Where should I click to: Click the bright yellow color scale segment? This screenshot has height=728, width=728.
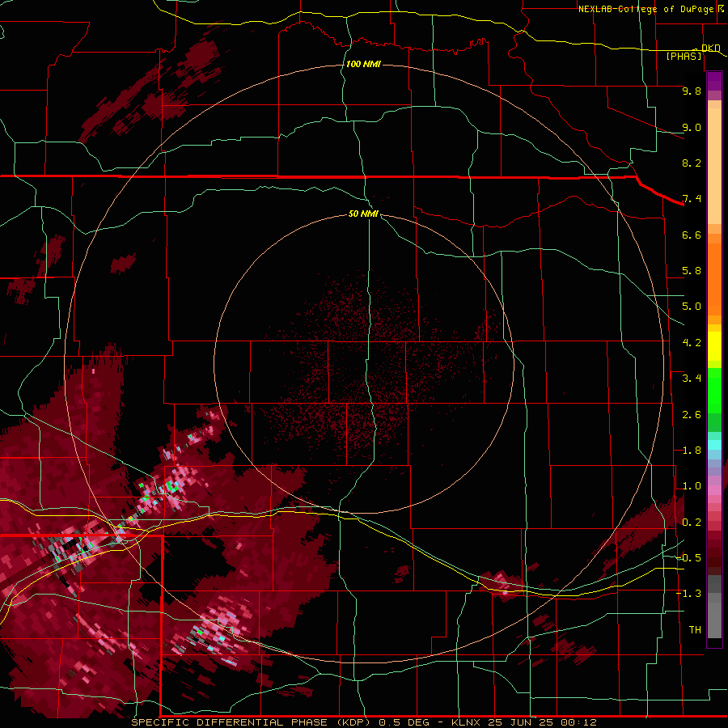click(x=714, y=346)
